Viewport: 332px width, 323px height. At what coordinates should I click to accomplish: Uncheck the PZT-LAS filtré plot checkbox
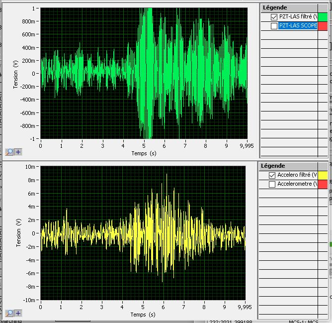pos(274,17)
